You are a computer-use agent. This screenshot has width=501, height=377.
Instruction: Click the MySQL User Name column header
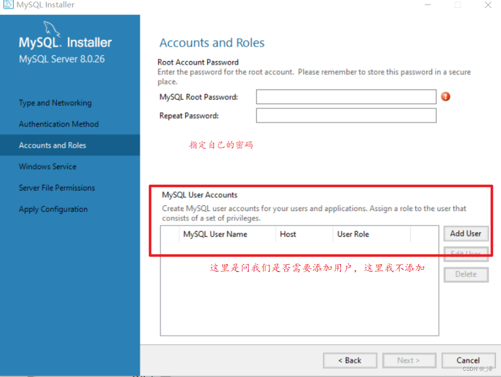click(x=215, y=234)
